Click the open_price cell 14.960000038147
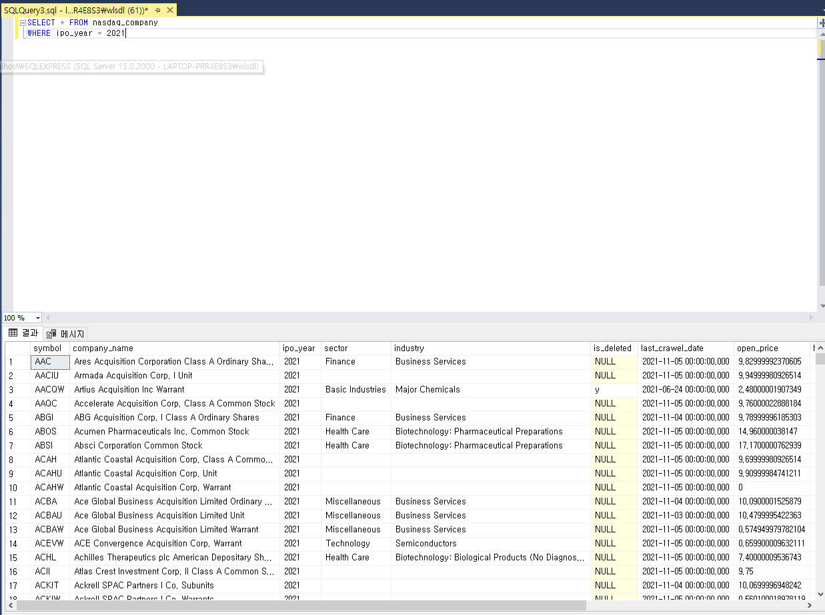 tap(772, 432)
